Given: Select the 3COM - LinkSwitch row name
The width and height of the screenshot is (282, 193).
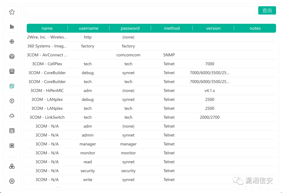Looking at the screenshot, I should click(x=47, y=117).
